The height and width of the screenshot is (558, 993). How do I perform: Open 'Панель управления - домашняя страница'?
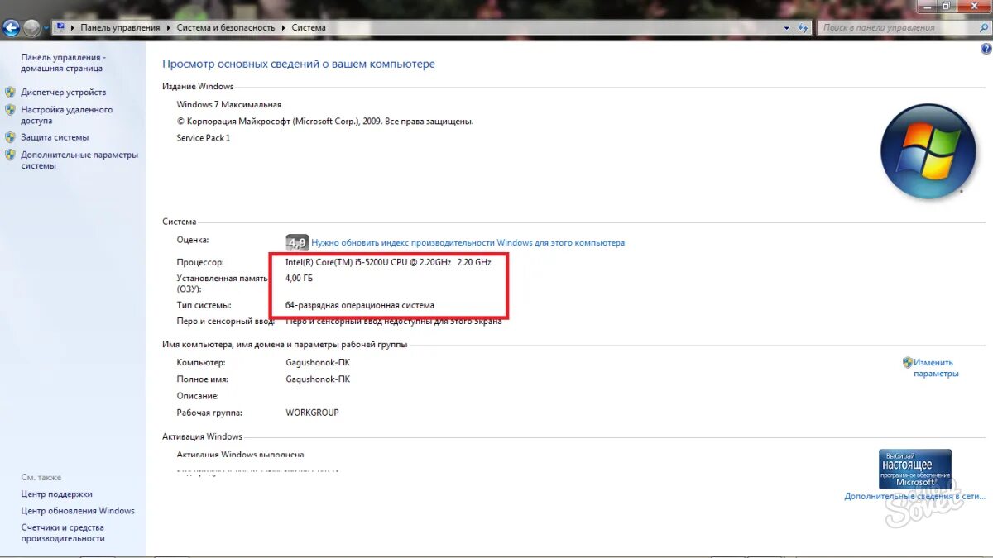[63, 63]
